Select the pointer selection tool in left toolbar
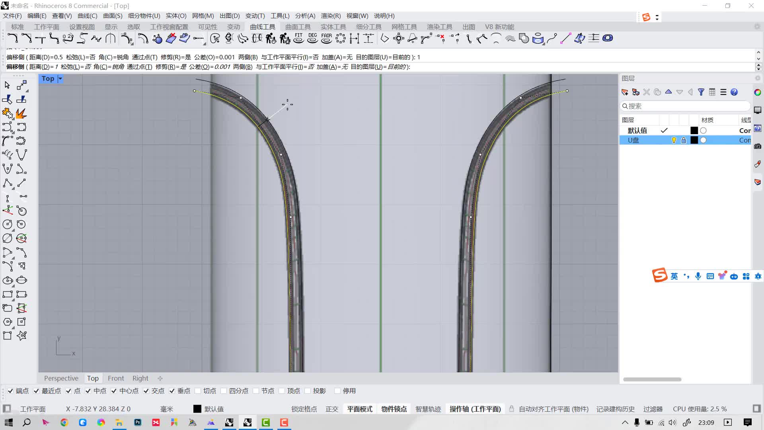Viewport: 764px width, 430px height. coord(7,85)
